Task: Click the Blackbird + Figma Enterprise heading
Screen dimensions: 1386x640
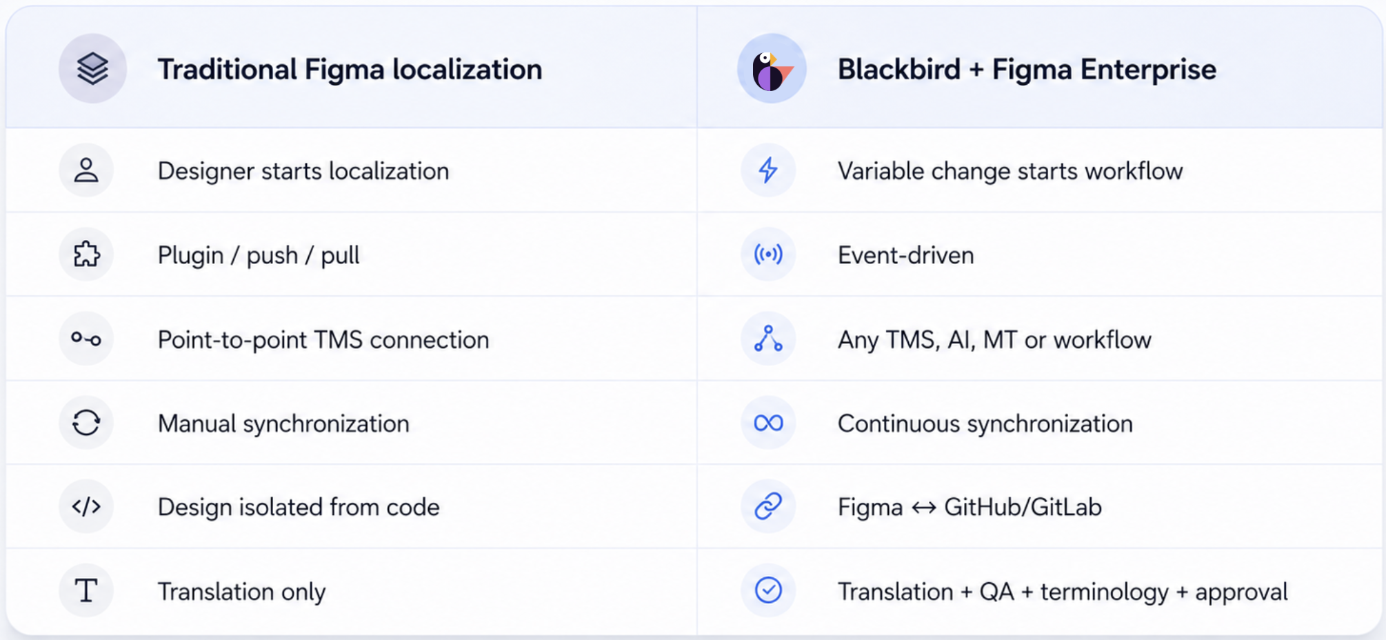Action: click(1027, 70)
